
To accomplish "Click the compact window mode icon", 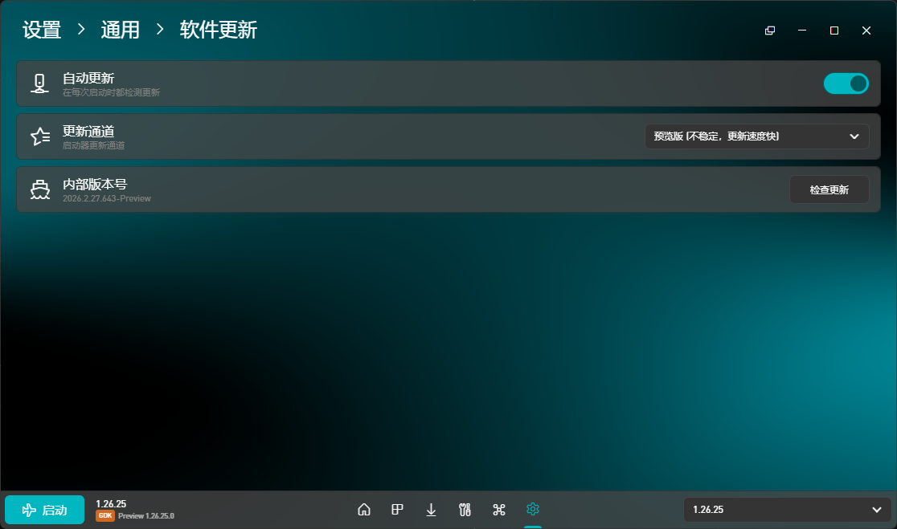I will (770, 31).
